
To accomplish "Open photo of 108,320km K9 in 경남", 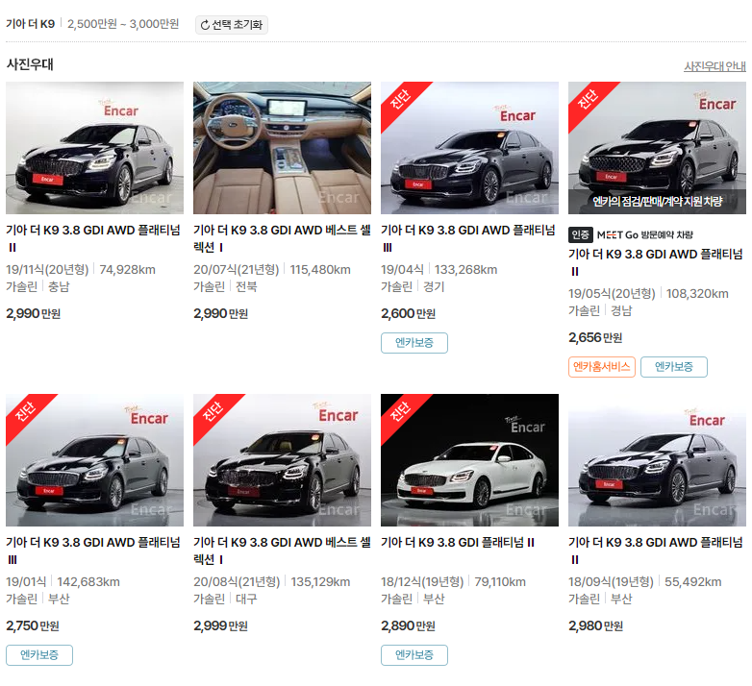I will click(657, 148).
